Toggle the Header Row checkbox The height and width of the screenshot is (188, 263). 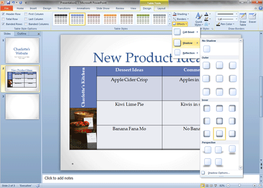3,14
